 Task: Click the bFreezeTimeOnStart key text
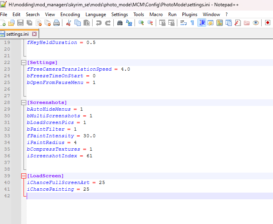pos(55,76)
